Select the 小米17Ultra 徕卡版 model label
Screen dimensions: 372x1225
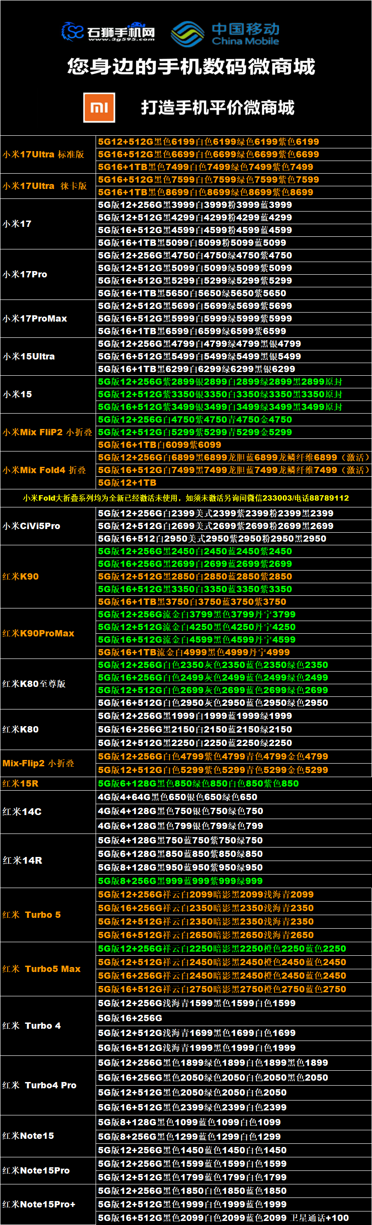click(x=45, y=186)
